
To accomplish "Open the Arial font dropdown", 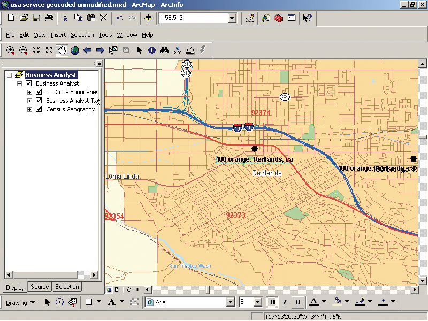I will point(231,302).
